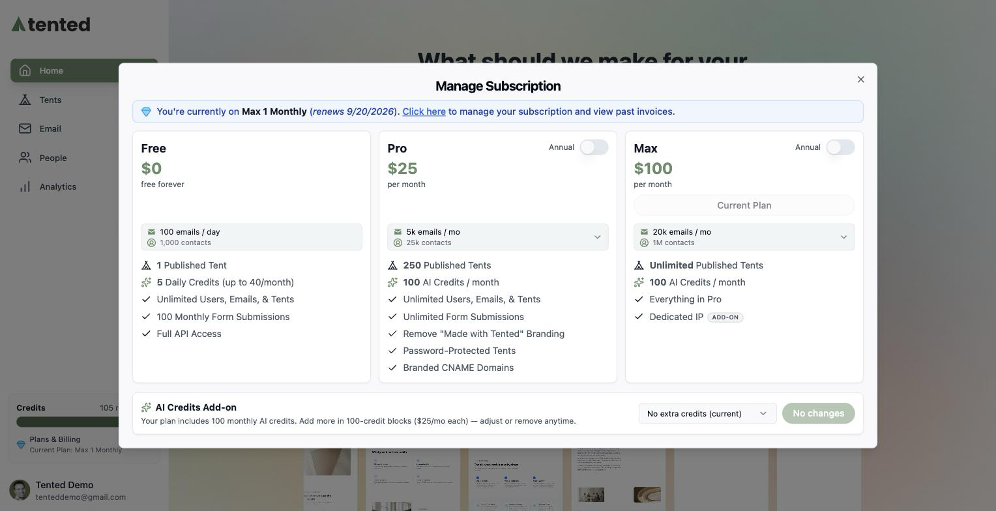Click sparkle icon by Max '100 AI Credits'
The image size is (996, 511).
(x=639, y=282)
